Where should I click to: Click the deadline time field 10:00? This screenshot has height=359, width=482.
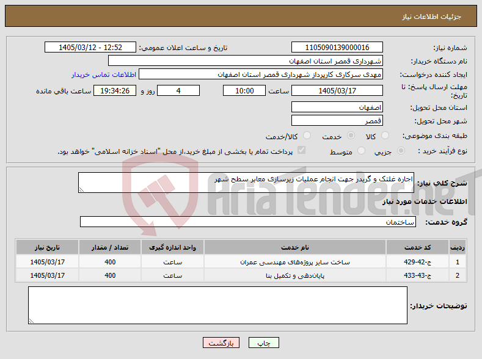[x=244, y=90]
